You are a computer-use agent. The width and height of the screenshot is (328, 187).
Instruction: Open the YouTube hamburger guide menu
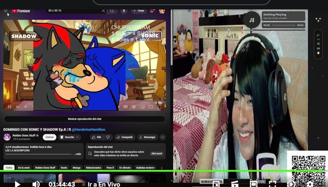6,11
